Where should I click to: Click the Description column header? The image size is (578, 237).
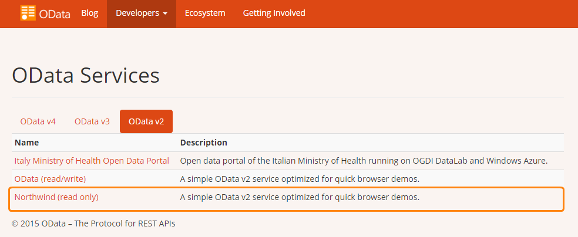(x=203, y=143)
